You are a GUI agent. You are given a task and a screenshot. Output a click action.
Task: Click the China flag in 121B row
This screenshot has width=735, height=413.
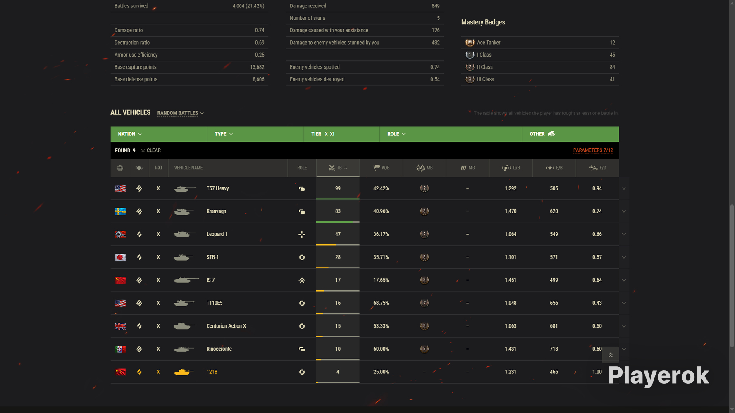pyautogui.click(x=120, y=372)
